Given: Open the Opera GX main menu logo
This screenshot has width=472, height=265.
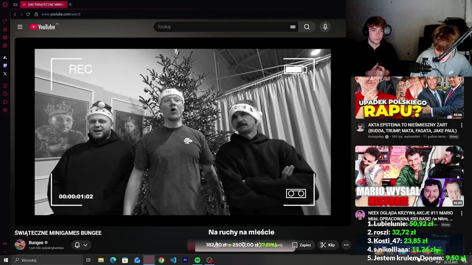Looking at the screenshot, I should 5,5.
